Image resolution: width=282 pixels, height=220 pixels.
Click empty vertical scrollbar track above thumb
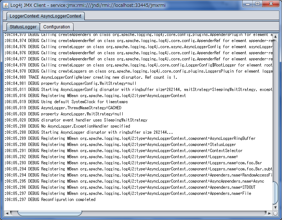click(x=276, y=108)
